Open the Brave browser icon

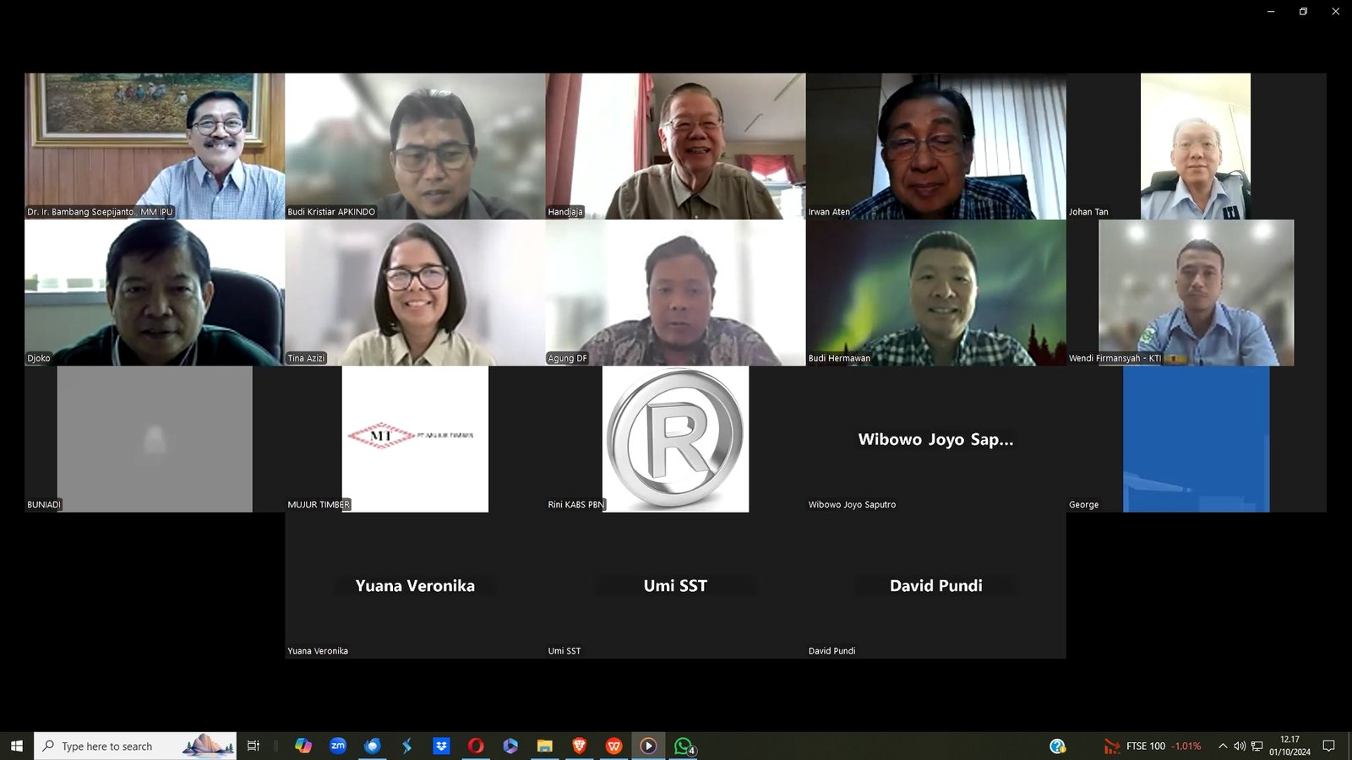(580, 746)
